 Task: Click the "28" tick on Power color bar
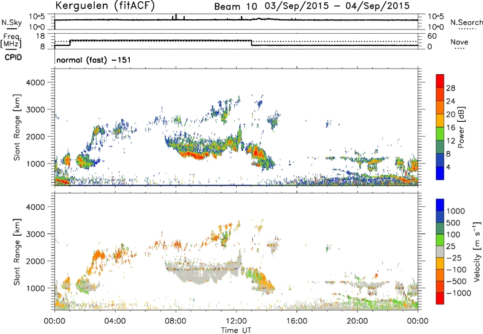[x=450, y=88]
